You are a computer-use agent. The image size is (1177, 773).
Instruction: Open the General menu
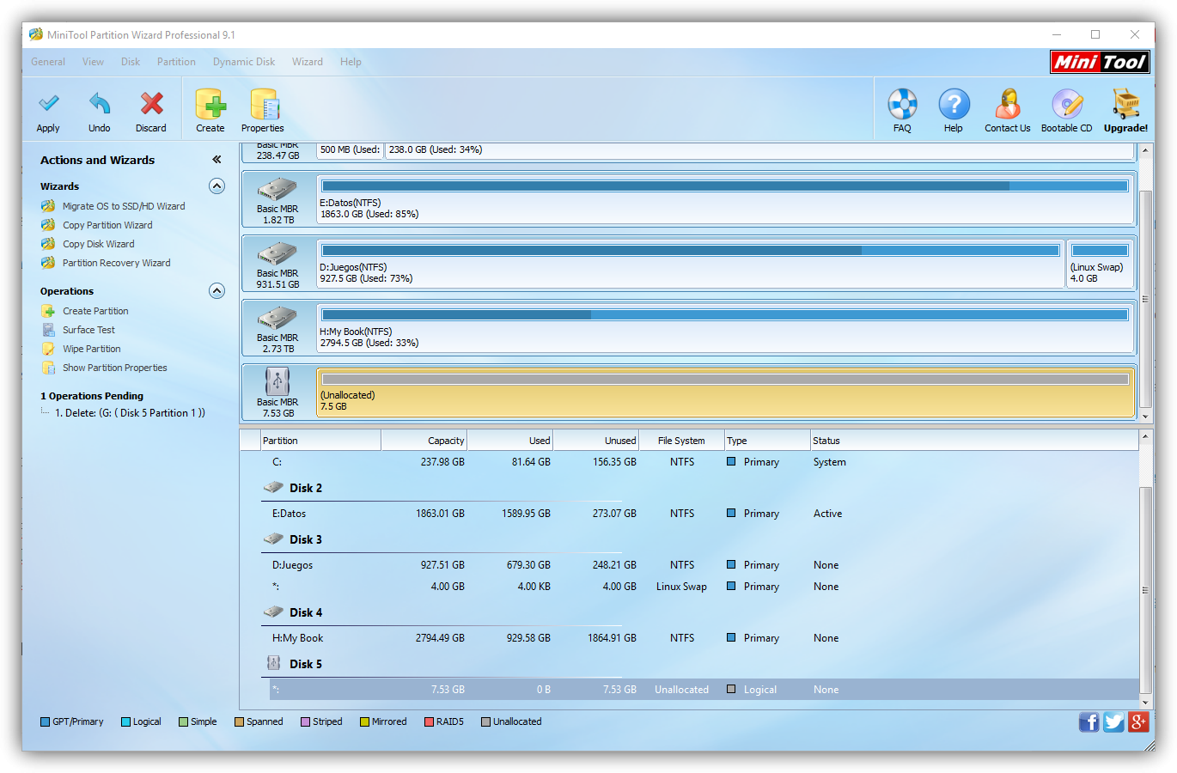point(48,62)
